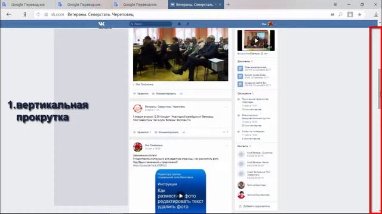The height and width of the screenshot is (214, 382).
Task: Click the Ветераны. Северсталь group avatar in post
Action: point(138,108)
